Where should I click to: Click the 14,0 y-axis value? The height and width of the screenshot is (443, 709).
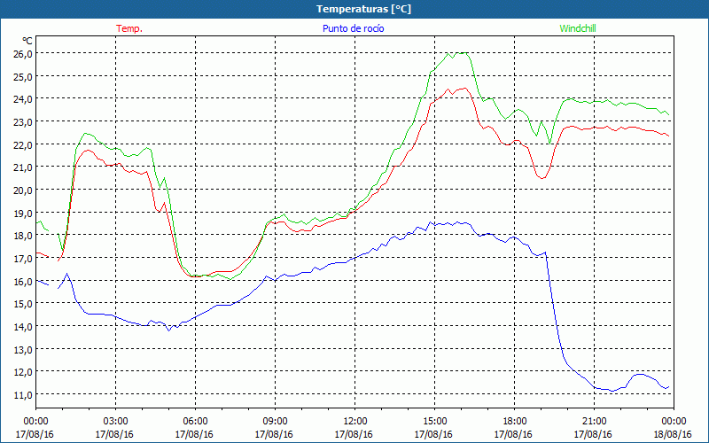(x=22, y=326)
